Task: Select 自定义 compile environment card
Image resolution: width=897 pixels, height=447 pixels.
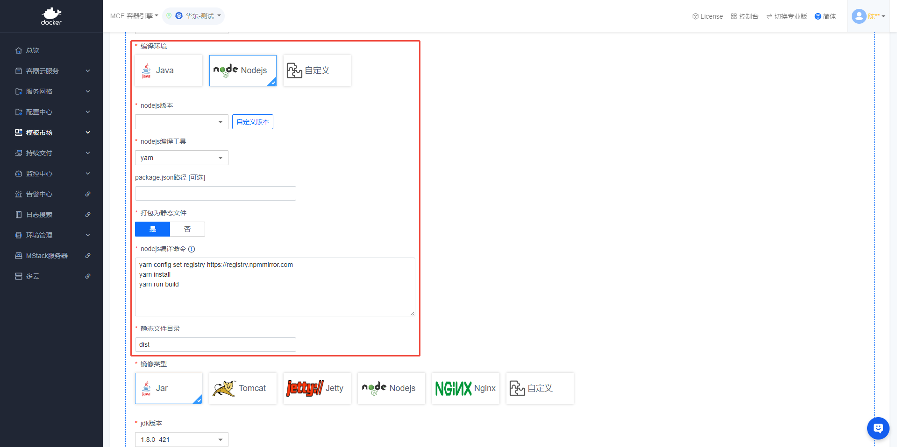Action: pos(317,70)
